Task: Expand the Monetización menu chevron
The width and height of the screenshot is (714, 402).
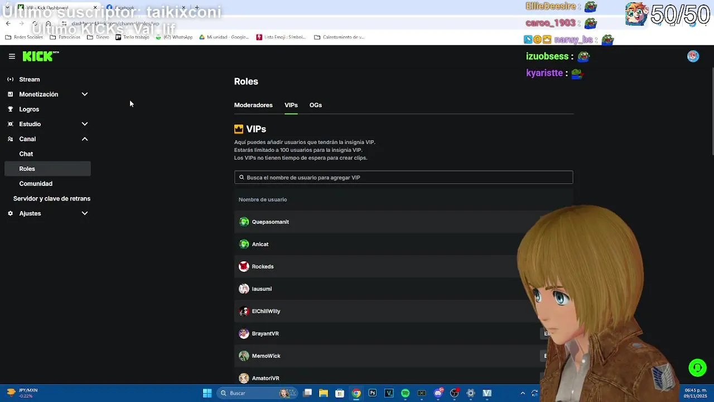Action: pyautogui.click(x=85, y=94)
